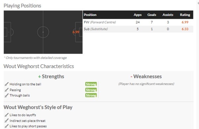Click the sword icon next to Passing

(x=7, y=90)
